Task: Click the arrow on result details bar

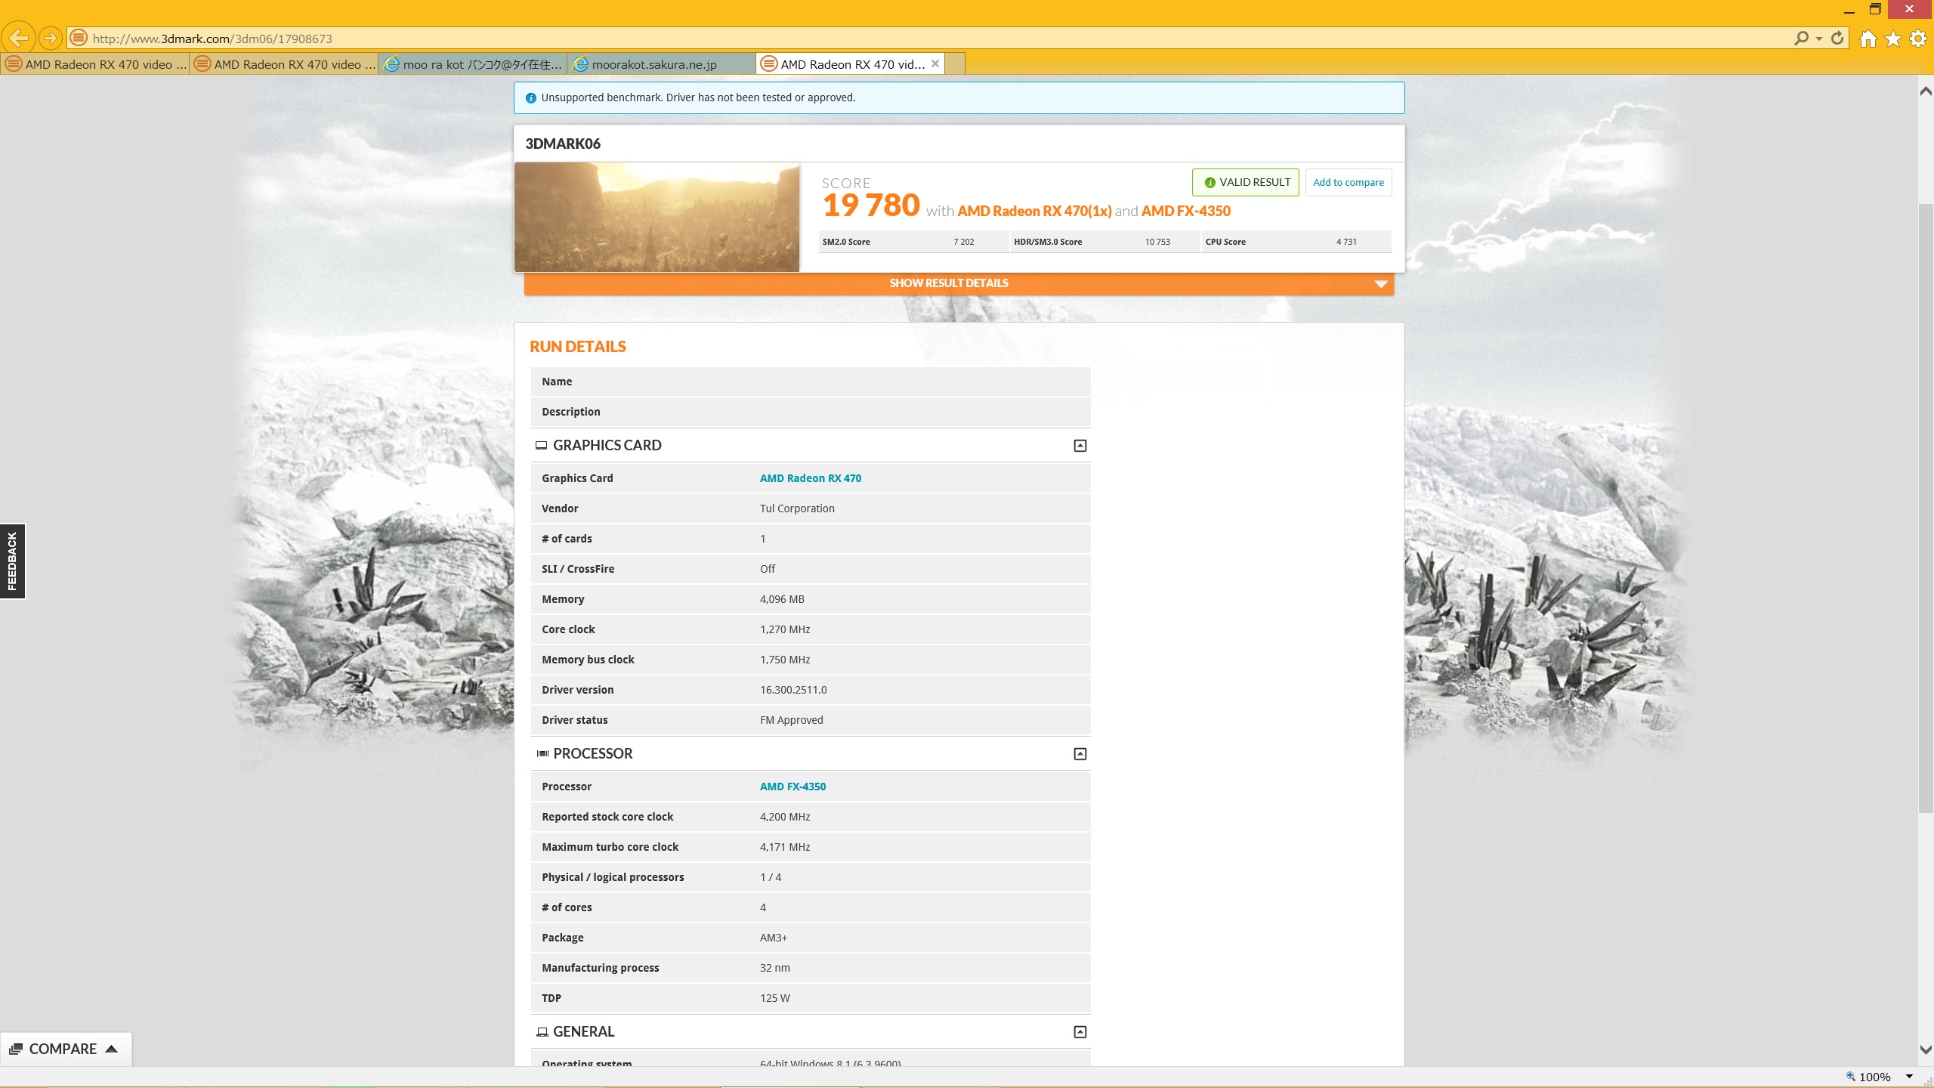Action: [x=1381, y=284]
